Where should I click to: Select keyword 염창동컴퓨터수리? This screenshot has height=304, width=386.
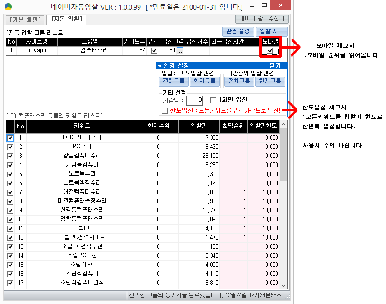pos(82,219)
